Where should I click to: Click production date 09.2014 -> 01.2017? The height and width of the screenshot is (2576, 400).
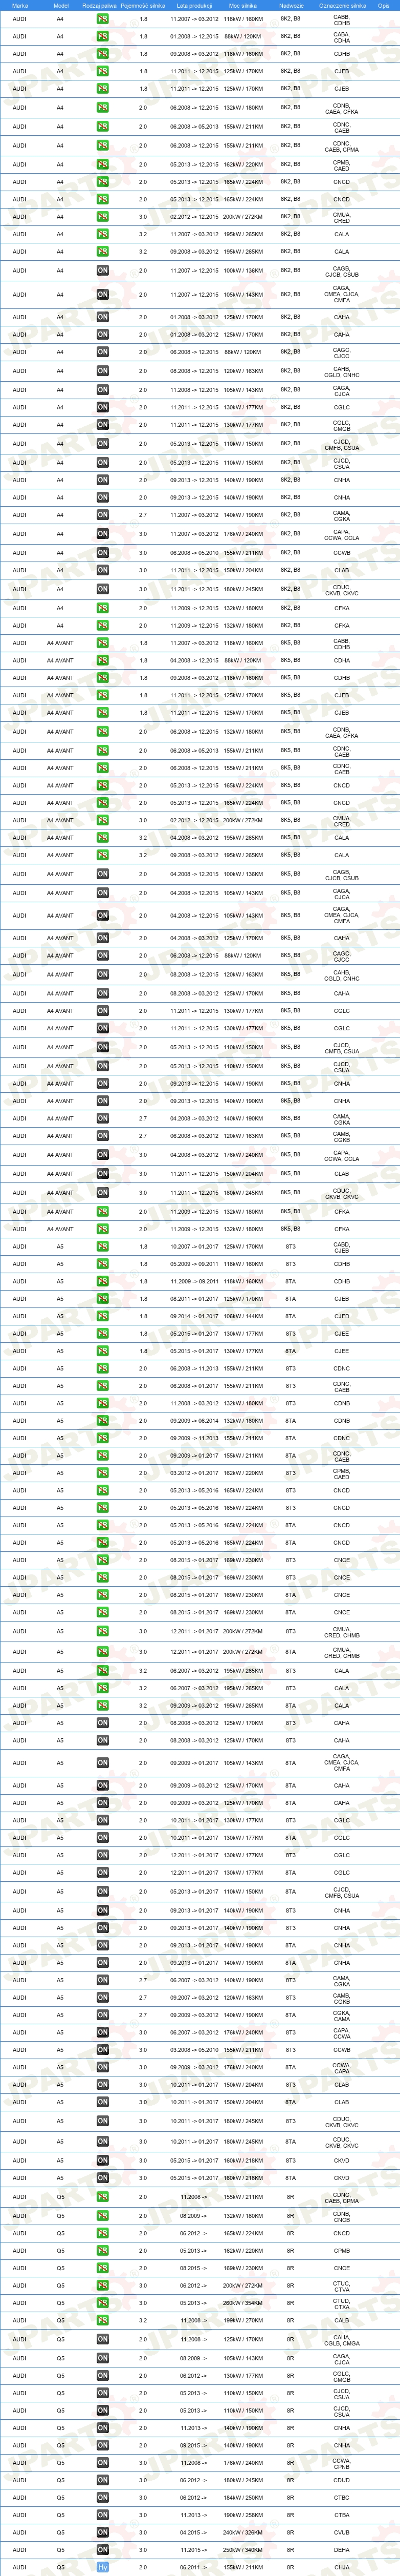[x=193, y=1316]
